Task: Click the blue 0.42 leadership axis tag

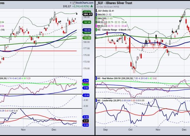Action: click(86, 117)
